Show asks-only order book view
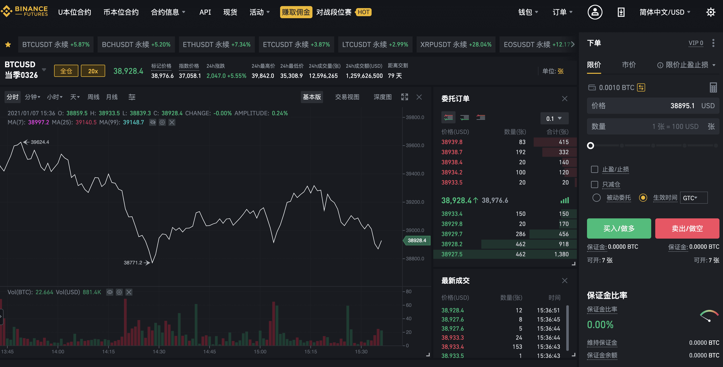 (x=481, y=117)
